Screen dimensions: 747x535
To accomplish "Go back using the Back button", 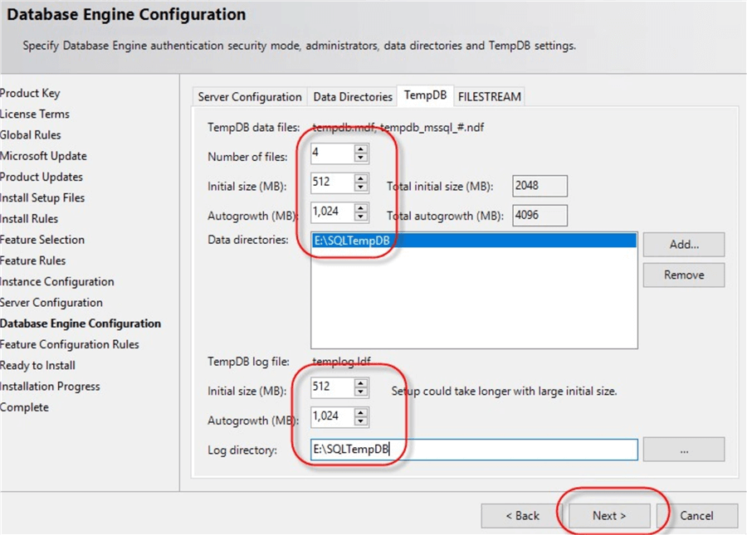I will click(523, 516).
